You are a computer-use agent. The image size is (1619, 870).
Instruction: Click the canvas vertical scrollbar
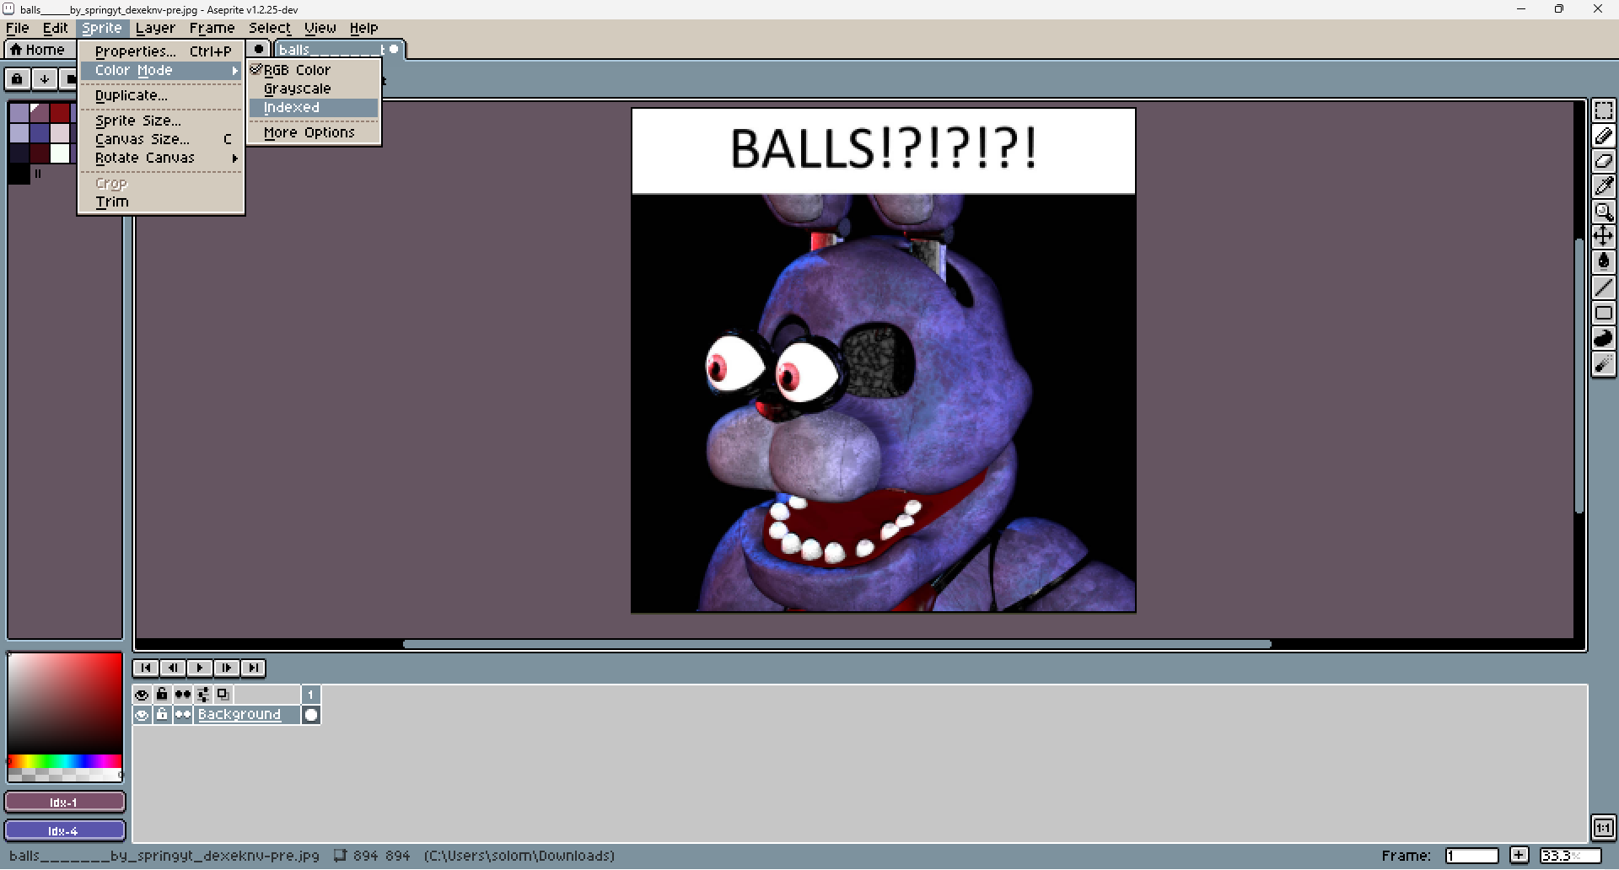pos(1579,376)
